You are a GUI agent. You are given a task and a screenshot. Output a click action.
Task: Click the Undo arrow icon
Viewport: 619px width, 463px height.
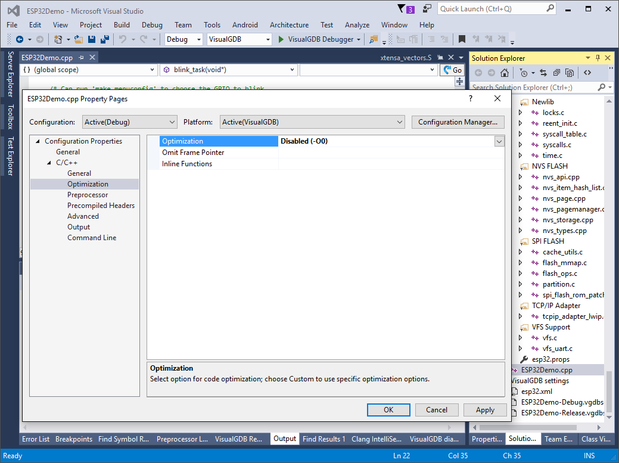pos(123,39)
